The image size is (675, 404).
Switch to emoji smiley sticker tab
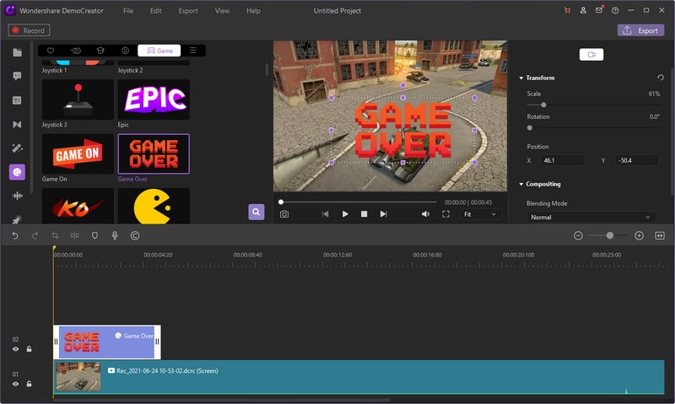pos(125,51)
